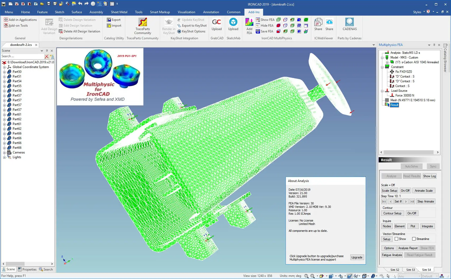Expand Part50 tree node

click(4, 72)
